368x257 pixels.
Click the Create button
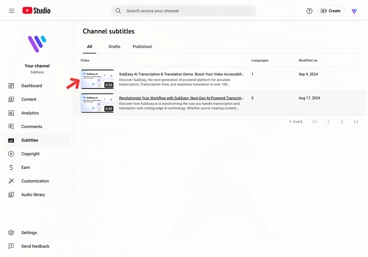point(331,11)
